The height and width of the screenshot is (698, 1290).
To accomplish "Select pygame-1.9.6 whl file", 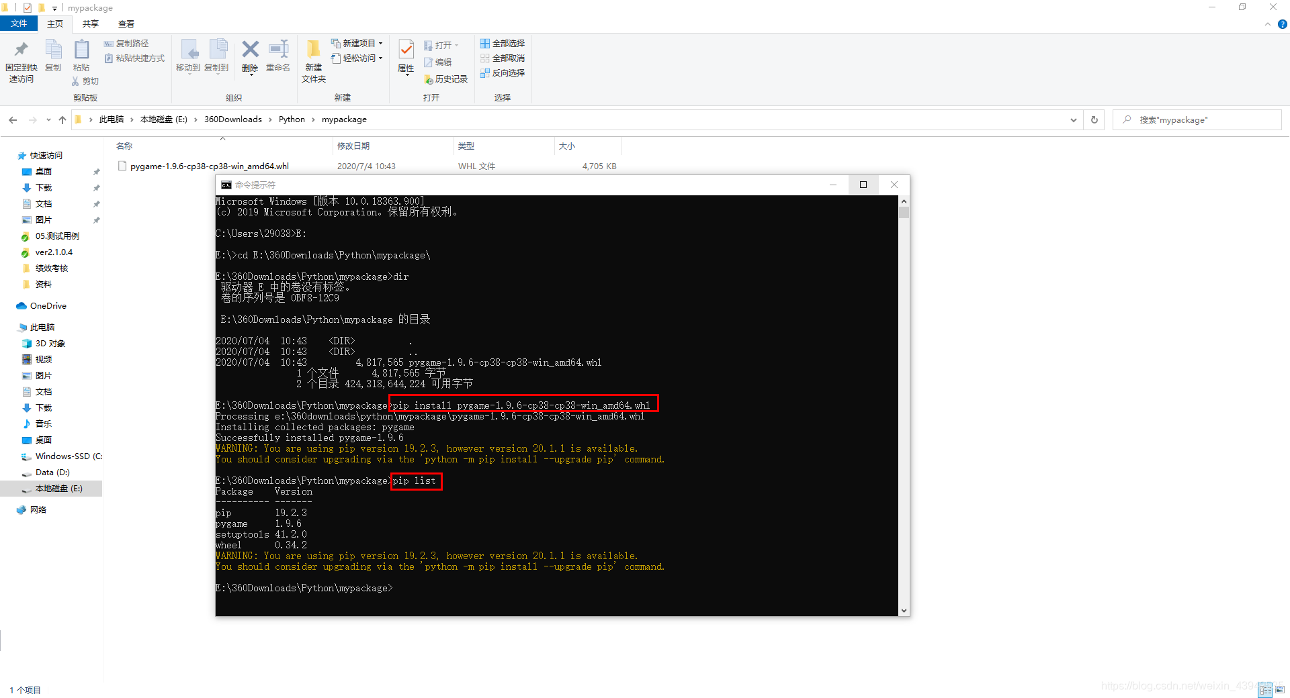I will pyautogui.click(x=210, y=166).
